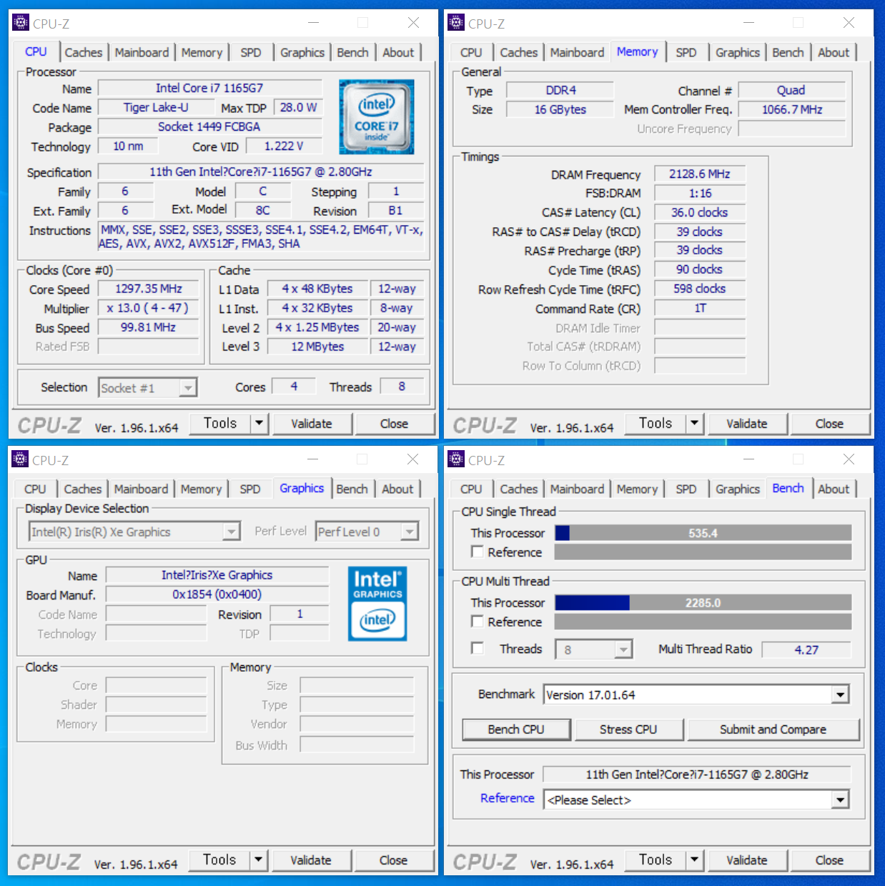Open the Threads count dropdown in the Bench window

click(624, 649)
